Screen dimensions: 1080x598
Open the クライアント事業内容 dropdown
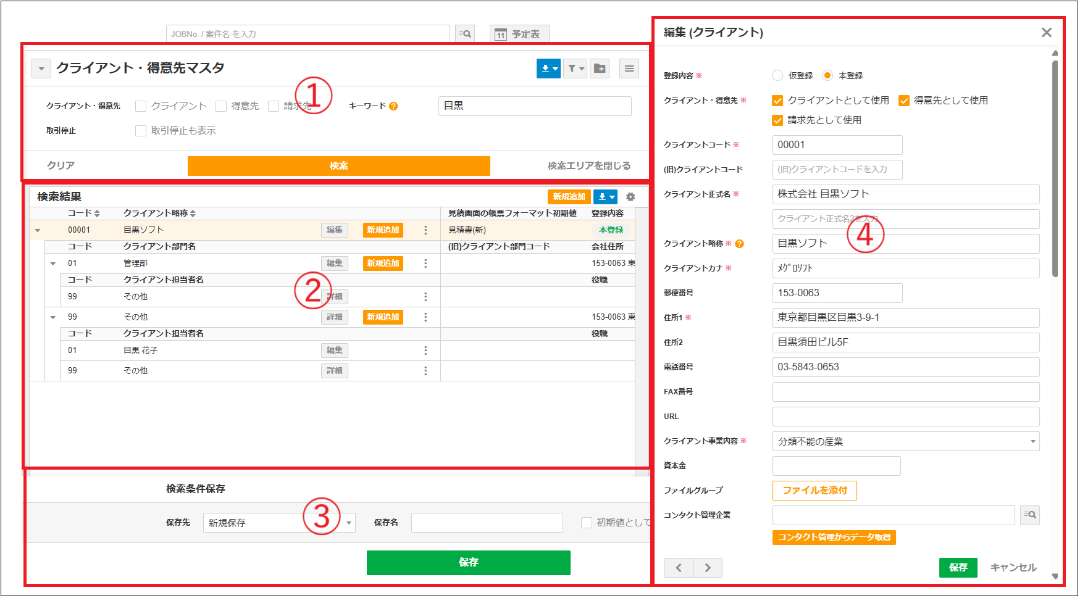pos(905,441)
